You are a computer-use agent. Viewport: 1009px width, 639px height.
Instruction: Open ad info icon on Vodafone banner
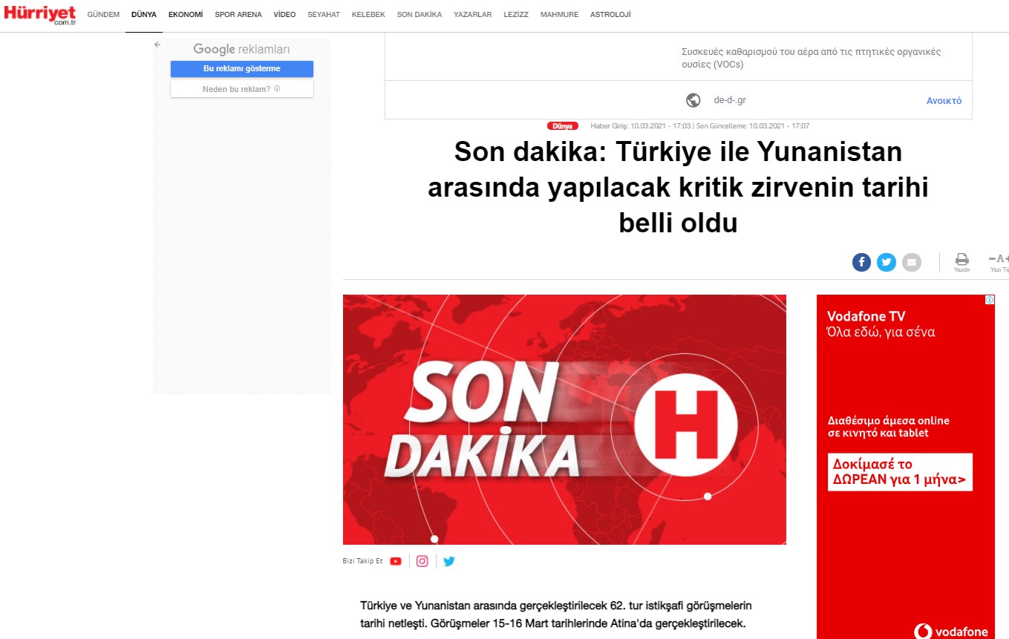990,300
